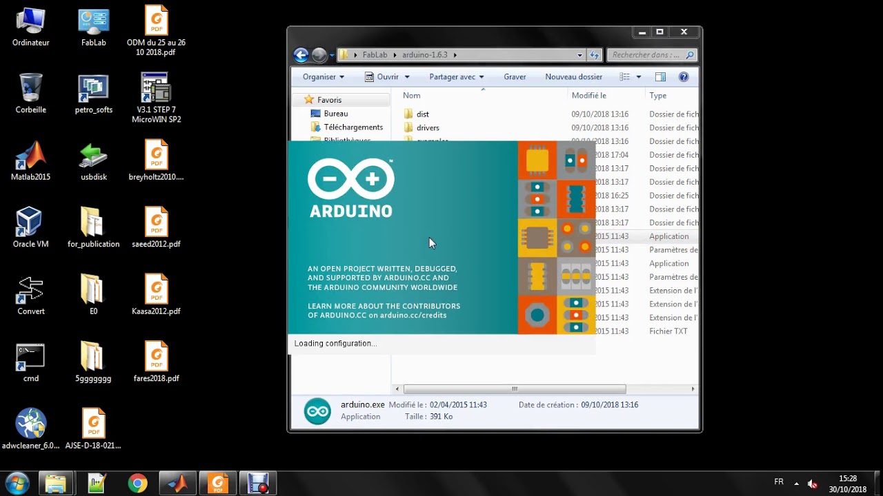Click the Explorer Back navigation arrow
883x496 pixels.
[301, 55]
